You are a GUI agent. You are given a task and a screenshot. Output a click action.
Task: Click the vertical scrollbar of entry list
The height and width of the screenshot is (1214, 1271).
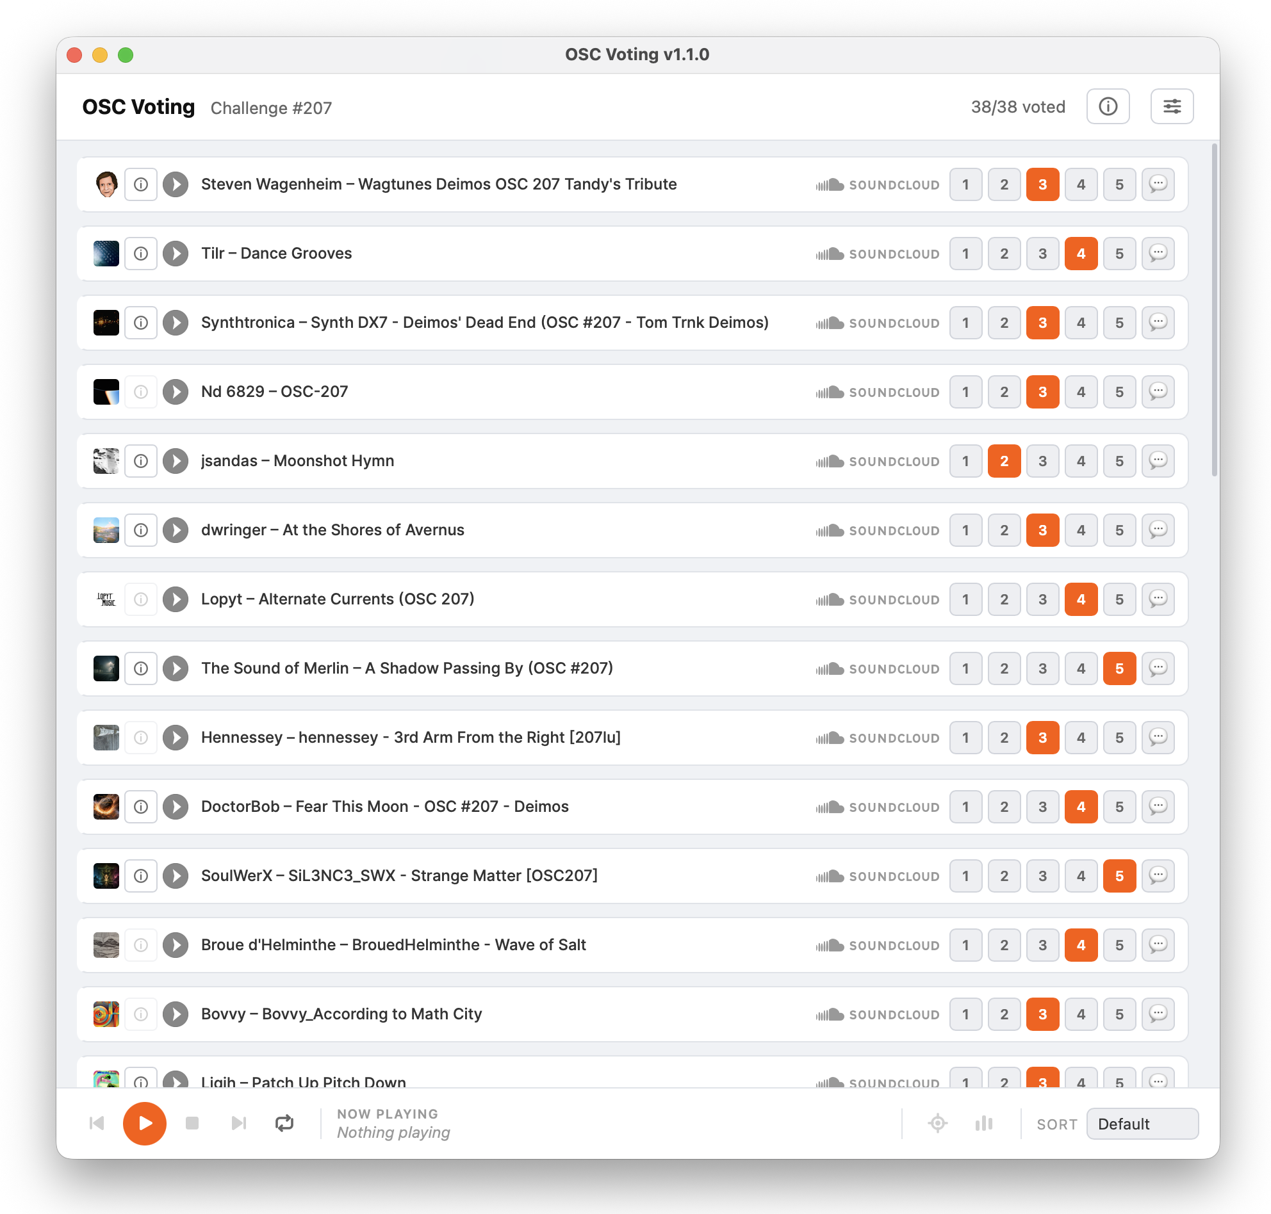1215,311
